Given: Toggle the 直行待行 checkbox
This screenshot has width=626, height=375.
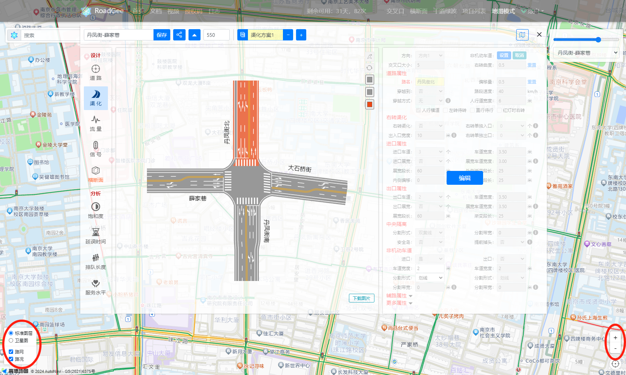Looking at the screenshot, I should point(472,110).
